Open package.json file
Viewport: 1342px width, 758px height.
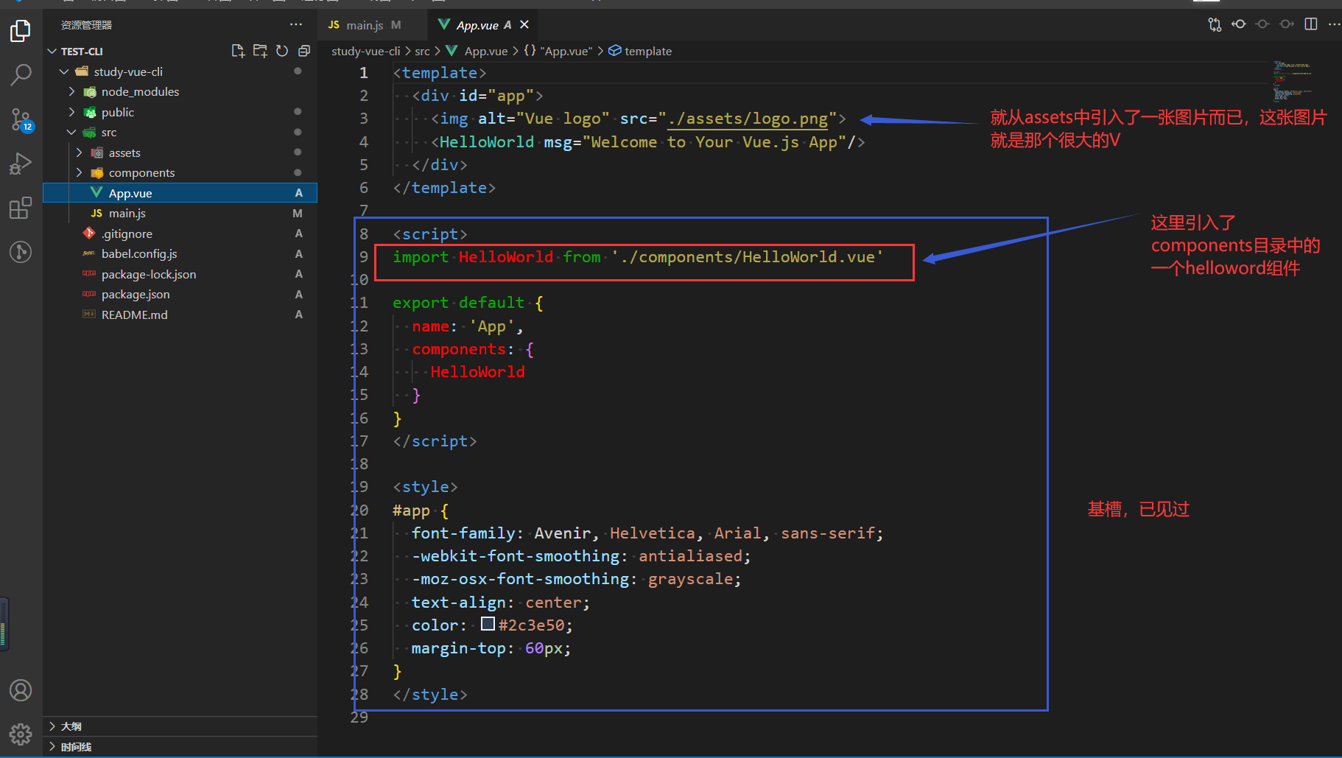tap(180, 294)
